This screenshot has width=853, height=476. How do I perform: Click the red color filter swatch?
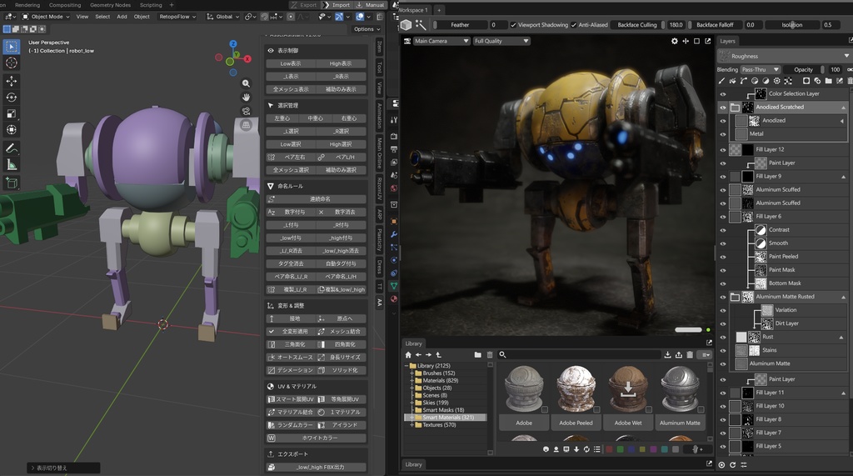(x=609, y=449)
